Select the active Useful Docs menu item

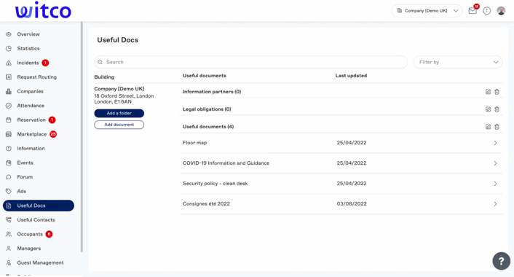(39, 206)
